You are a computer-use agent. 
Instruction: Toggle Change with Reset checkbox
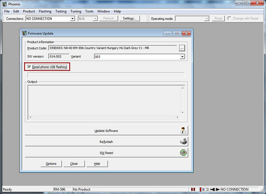[230, 18]
